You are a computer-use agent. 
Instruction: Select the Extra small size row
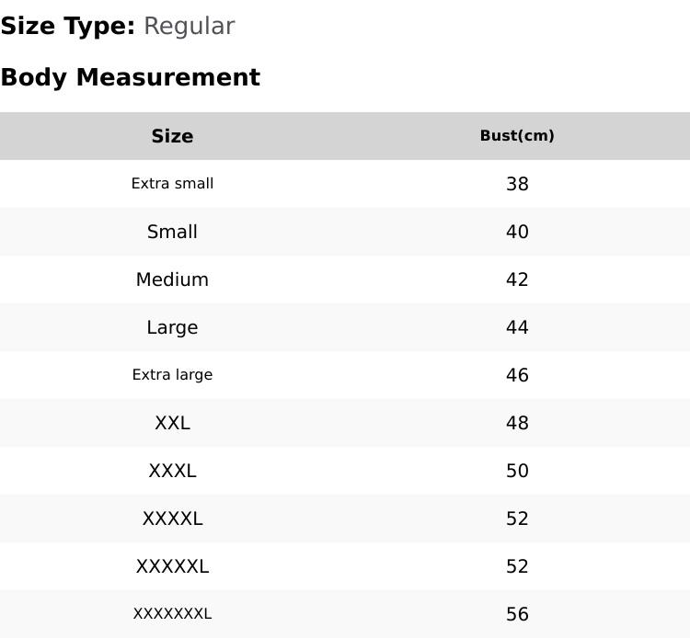click(x=172, y=184)
